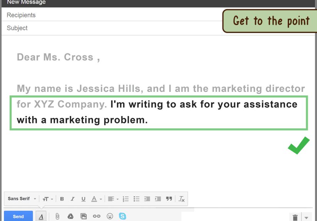Open text size dropdown
The height and width of the screenshot is (221, 317).
coord(48,199)
